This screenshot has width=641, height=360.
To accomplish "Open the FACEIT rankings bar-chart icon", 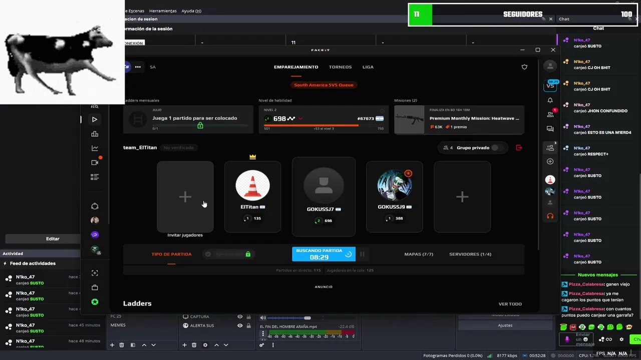I will pos(95,134).
